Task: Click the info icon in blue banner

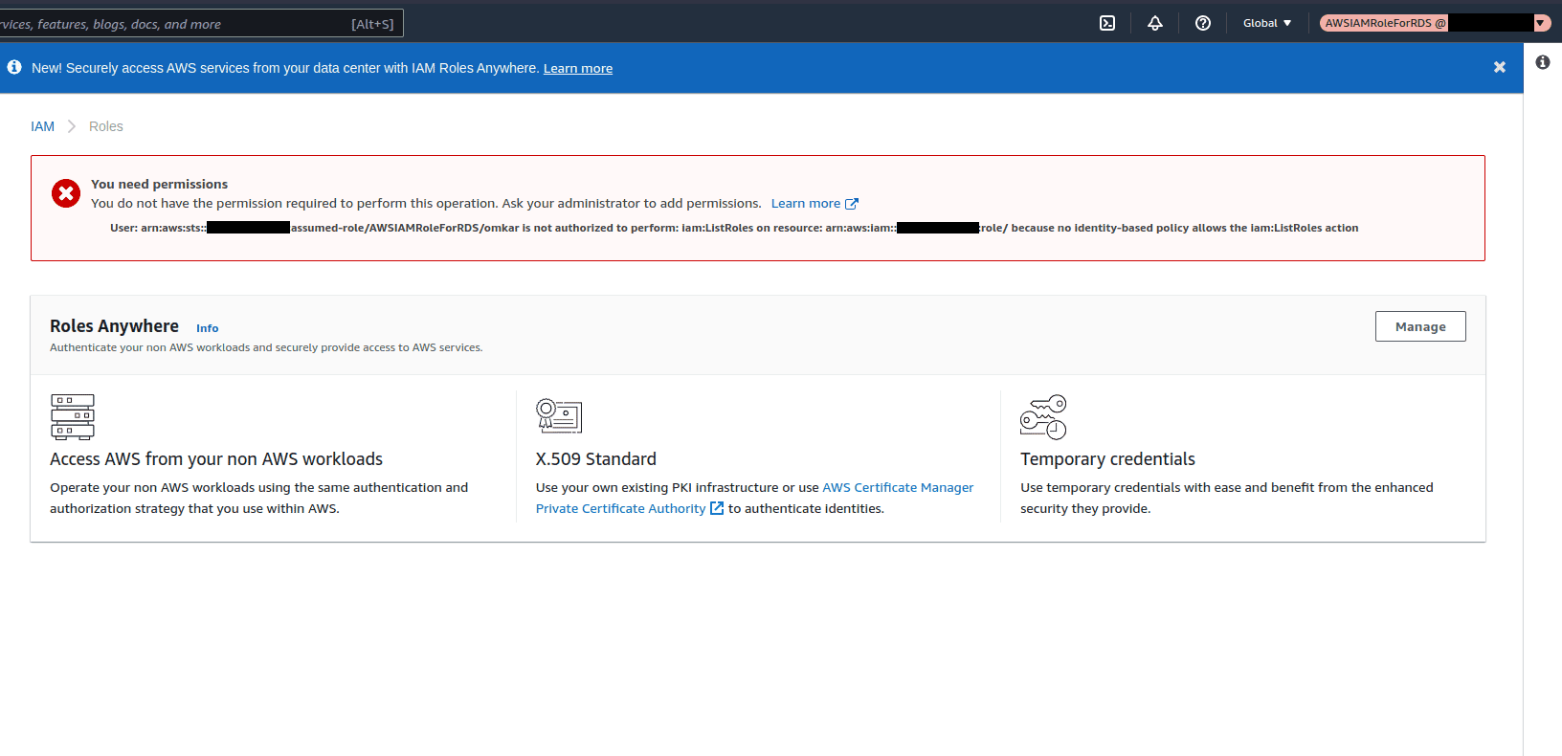Action: pyautogui.click(x=14, y=67)
